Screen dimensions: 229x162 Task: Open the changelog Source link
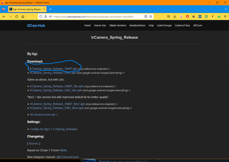33,144
